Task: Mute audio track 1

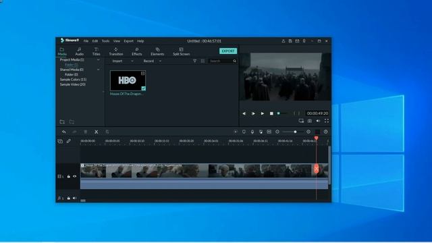Action: (x=75, y=198)
